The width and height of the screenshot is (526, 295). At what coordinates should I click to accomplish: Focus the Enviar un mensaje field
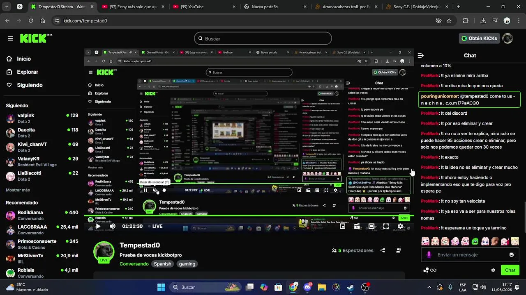pos(469,254)
